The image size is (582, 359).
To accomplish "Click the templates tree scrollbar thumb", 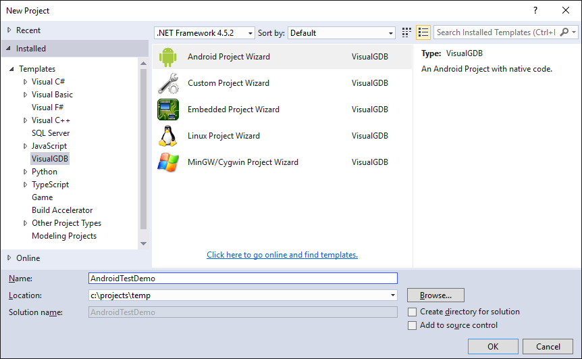I will tap(143, 149).
